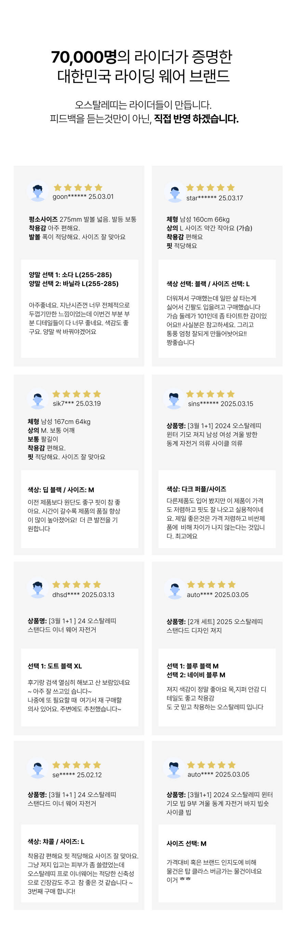The height and width of the screenshot is (941, 294).
Task: Click the 색상: 다크 퍼플/사이즈 review heading
Action: point(196,489)
